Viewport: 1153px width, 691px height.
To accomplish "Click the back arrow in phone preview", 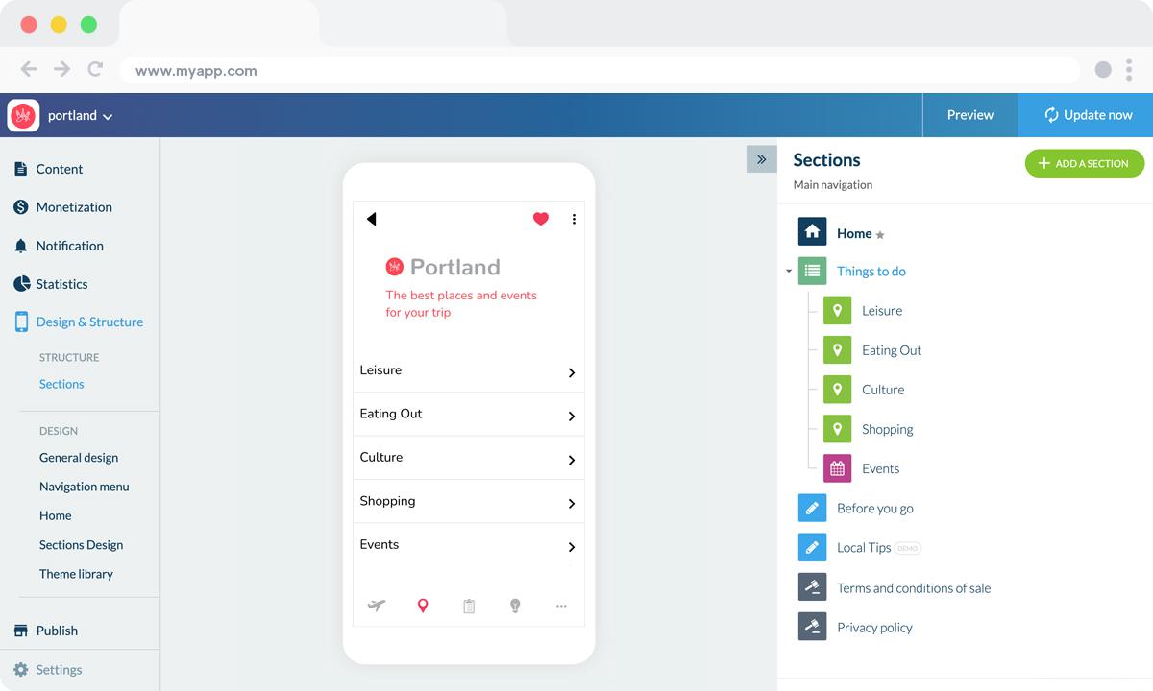I will coord(372,219).
